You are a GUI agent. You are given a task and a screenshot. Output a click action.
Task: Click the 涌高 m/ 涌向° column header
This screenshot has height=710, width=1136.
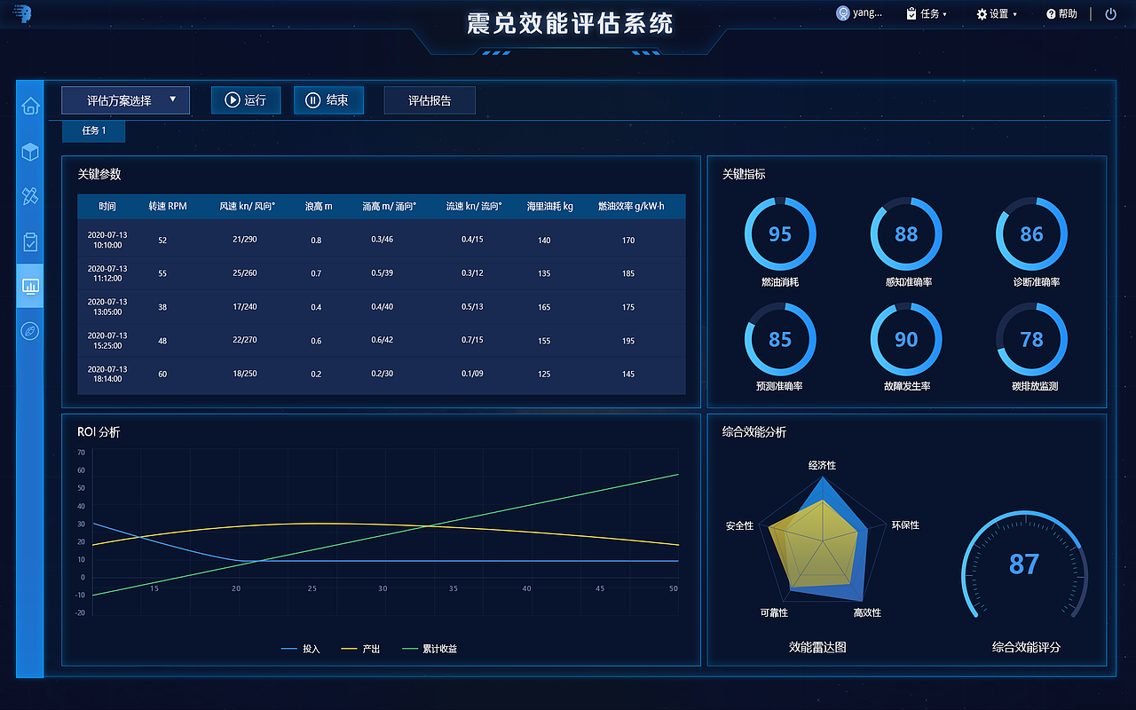[x=390, y=206]
